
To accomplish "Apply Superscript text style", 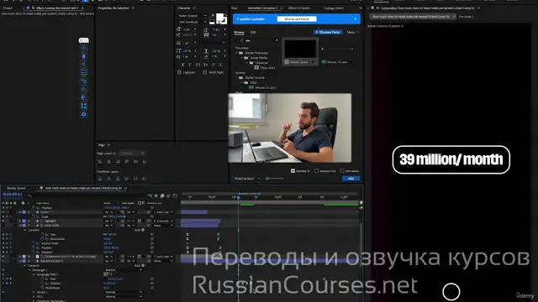I will (214, 65).
